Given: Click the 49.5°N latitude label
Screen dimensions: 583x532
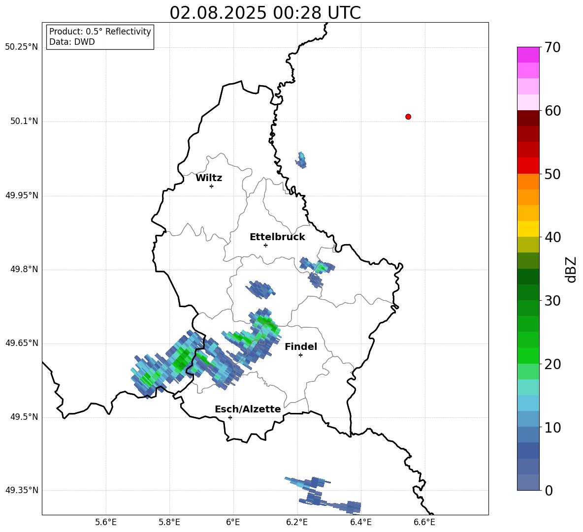Looking at the screenshot, I should 25,417.
